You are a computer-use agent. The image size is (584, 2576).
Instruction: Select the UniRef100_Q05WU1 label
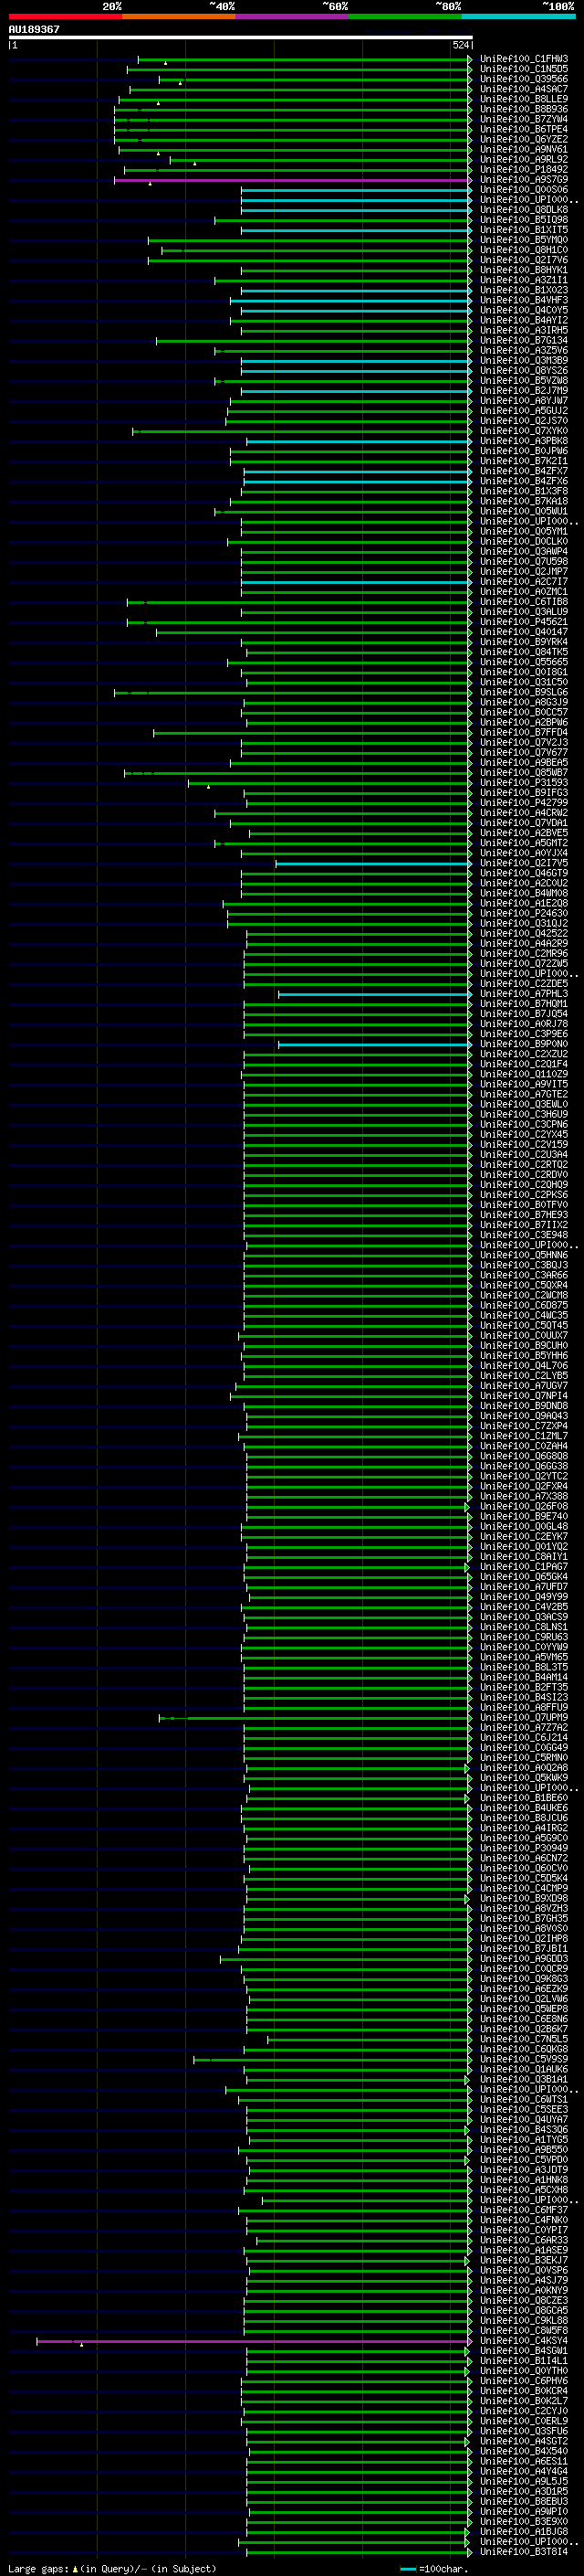click(x=524, y=511)
